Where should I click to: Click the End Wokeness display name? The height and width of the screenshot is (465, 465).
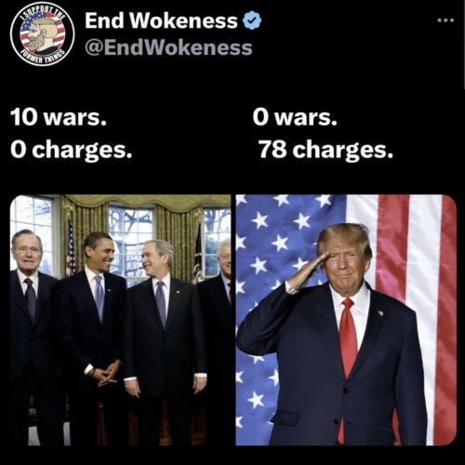[x=161, y=20]
